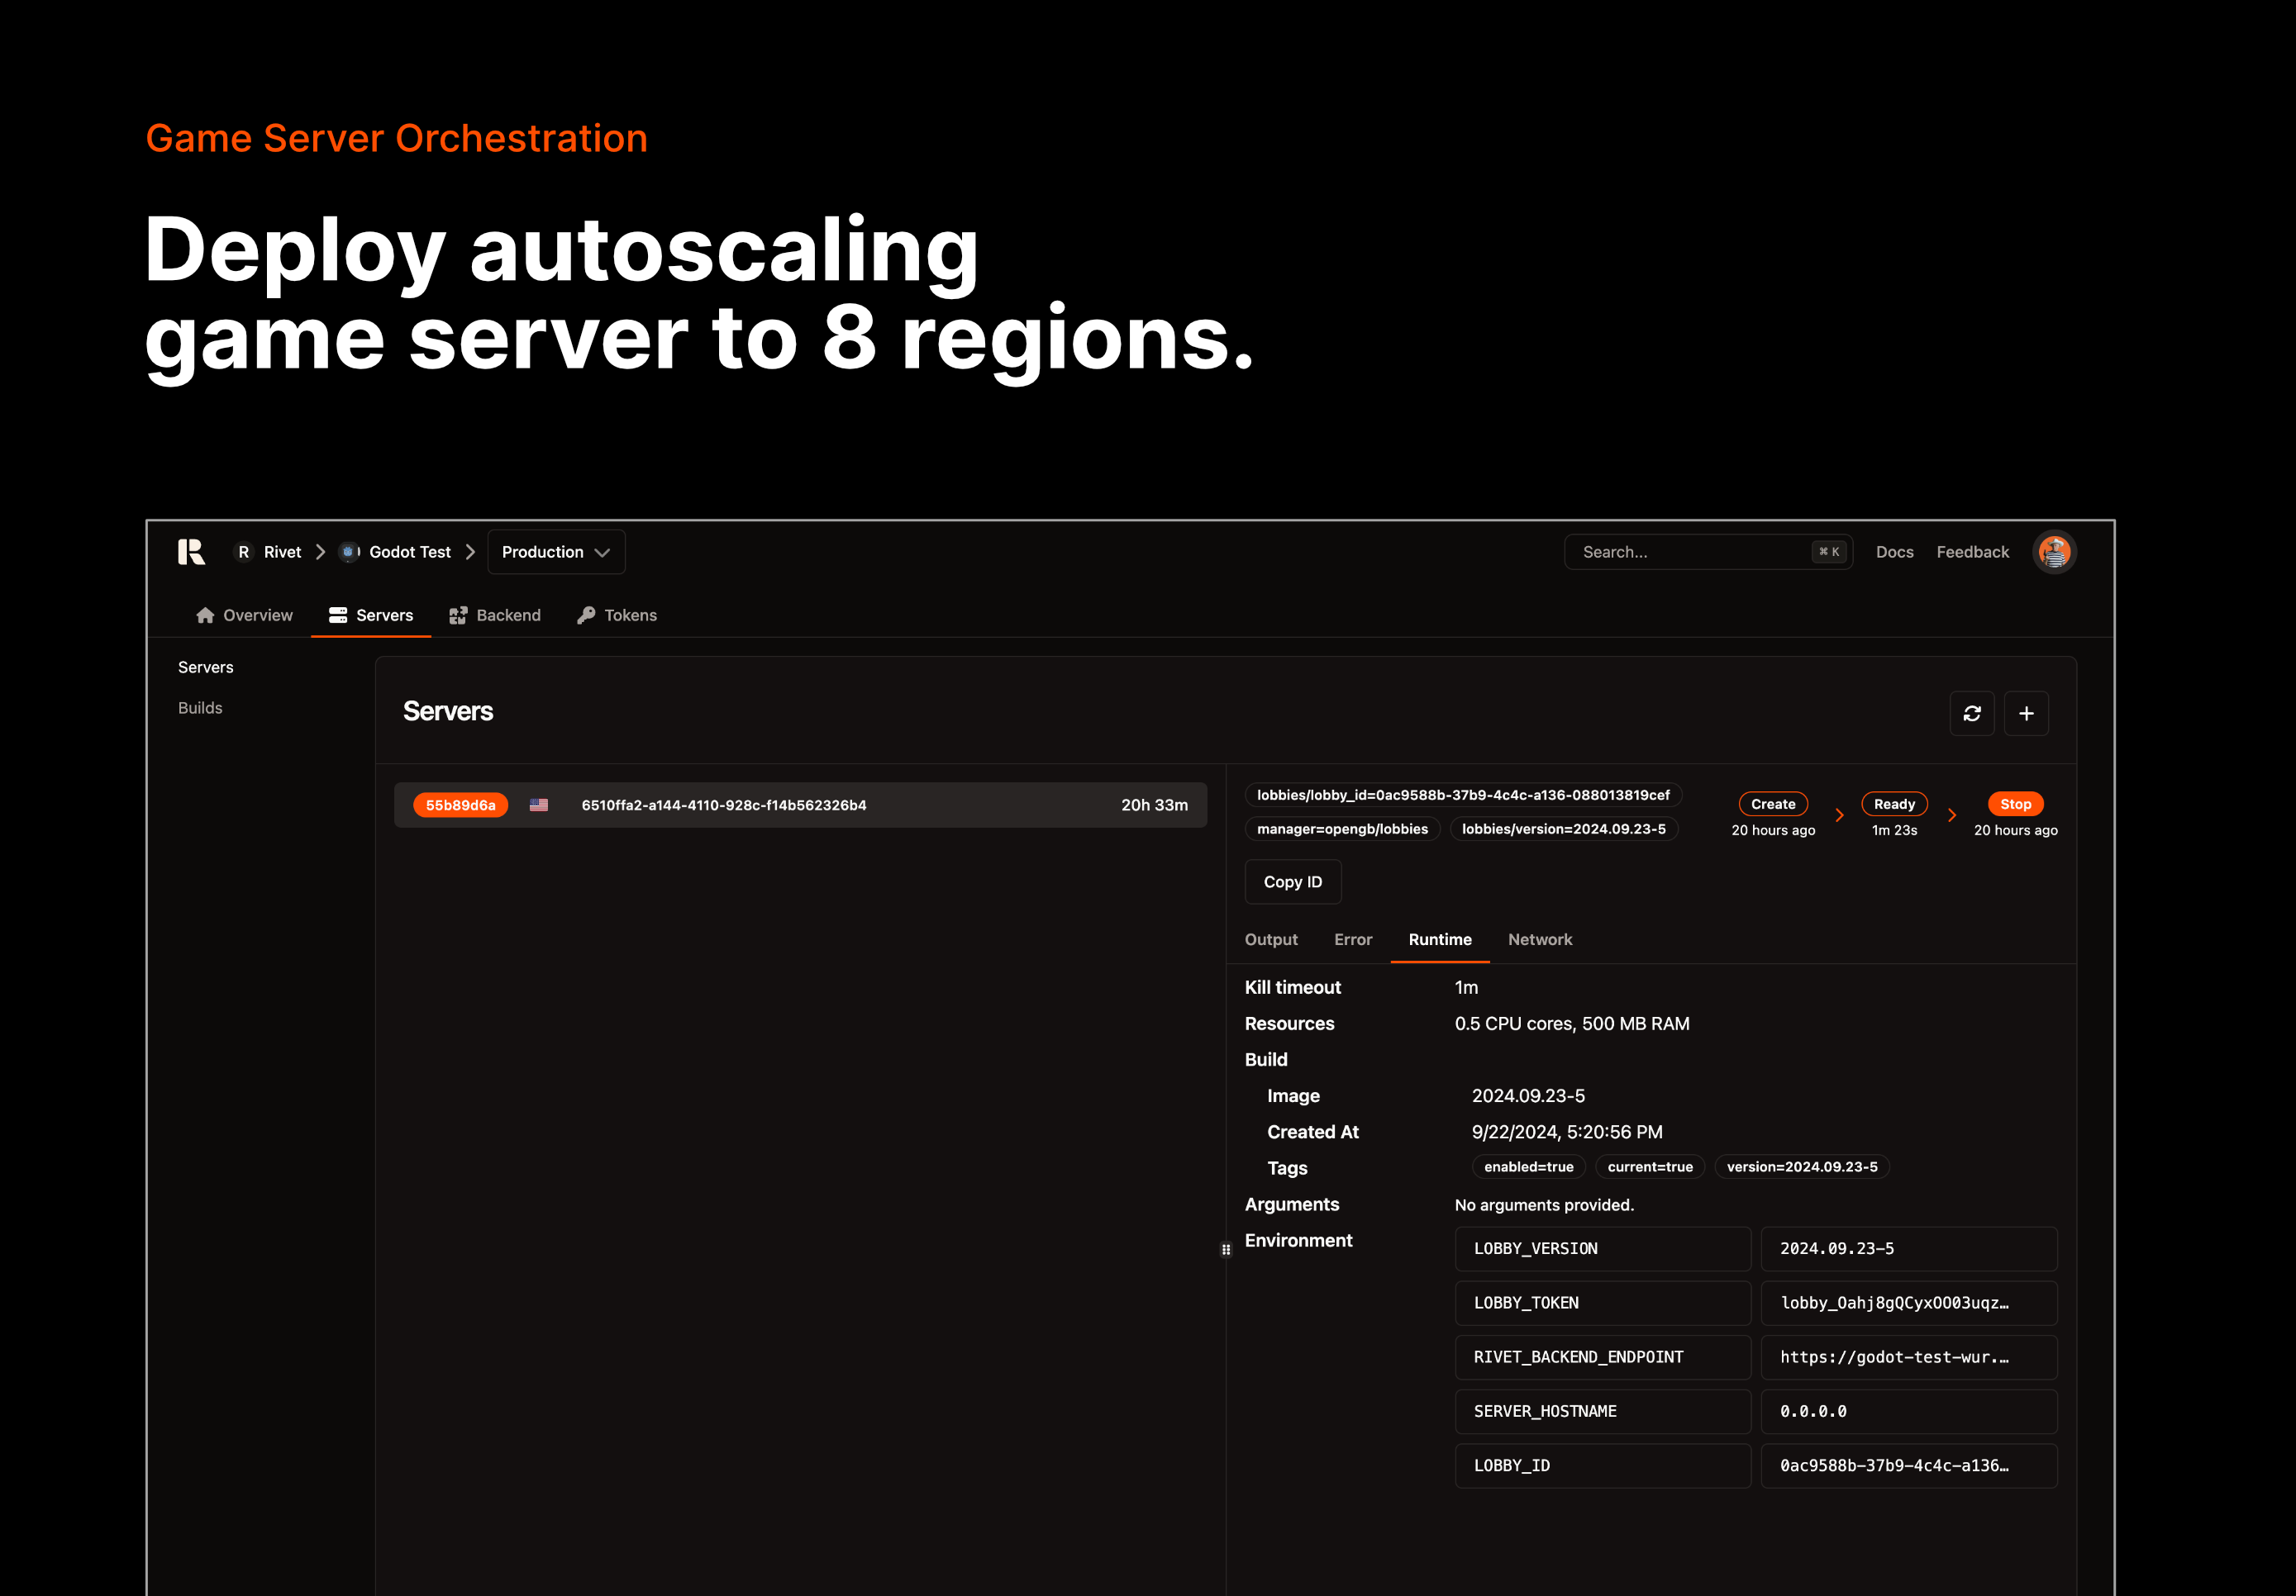The height and width of the screenshot is (1596, 2296).
Task: Click the Rivet logo icon
Action: [x=191, y=552]
